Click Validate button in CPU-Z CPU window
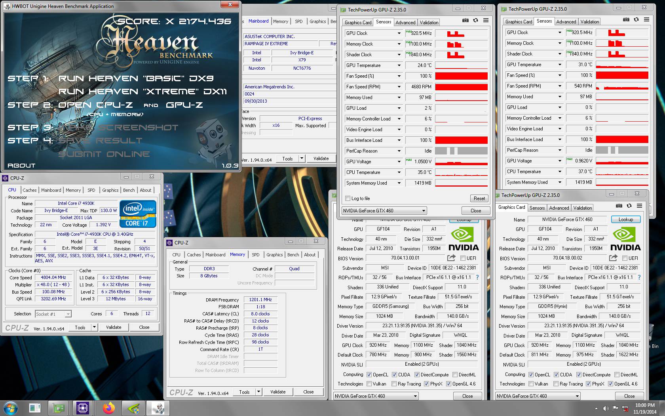 [x=113, y=327]
